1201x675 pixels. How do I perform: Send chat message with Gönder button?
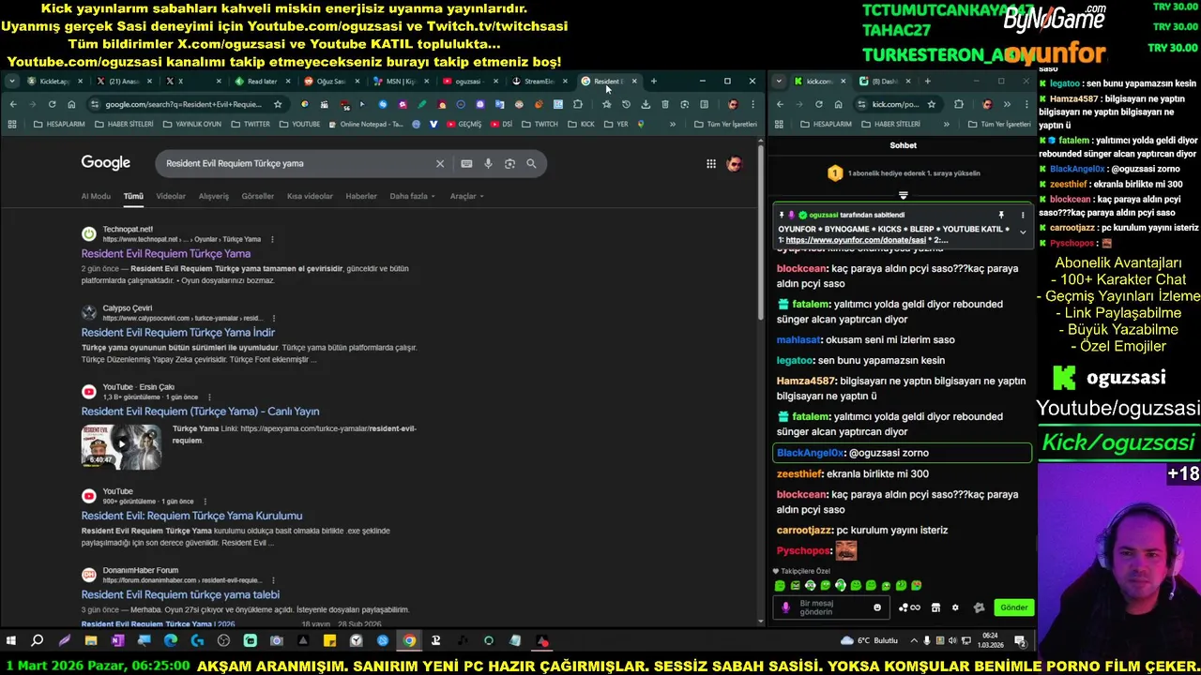(1013, 607)
